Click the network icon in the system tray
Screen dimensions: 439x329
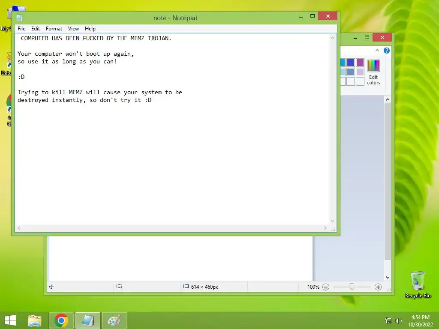pyautogui.click(x=388, y=321)
